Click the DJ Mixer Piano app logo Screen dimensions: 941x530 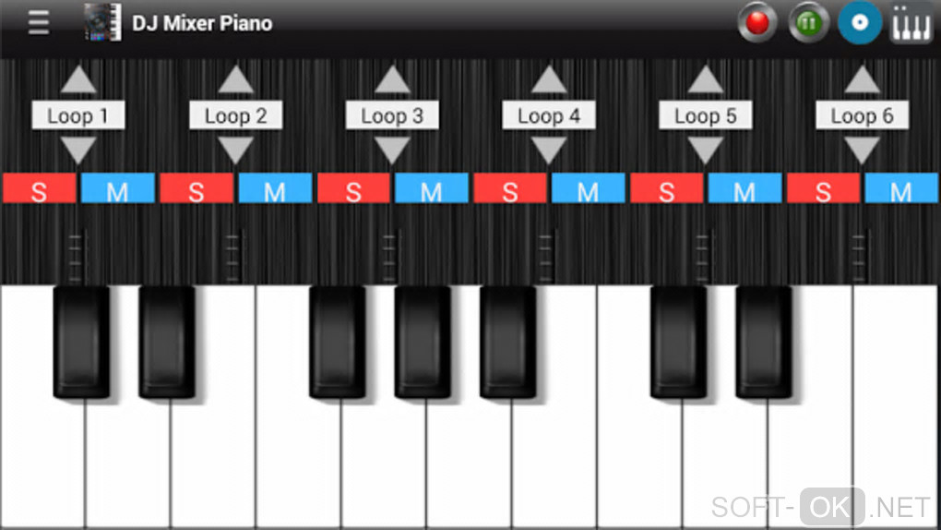[102, 23]
